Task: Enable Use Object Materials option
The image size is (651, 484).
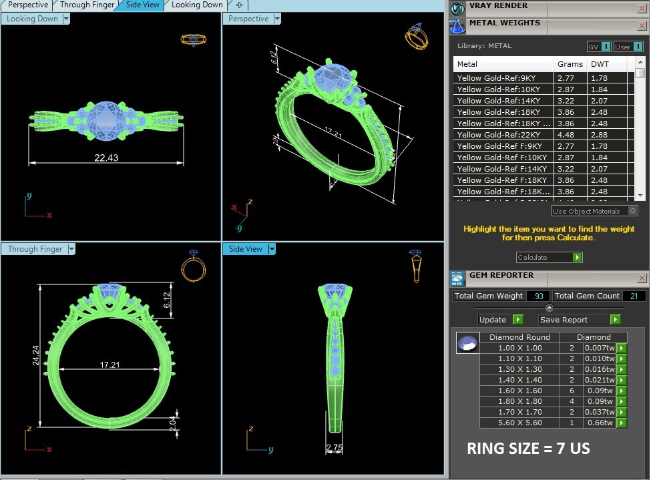Action: 632,211
